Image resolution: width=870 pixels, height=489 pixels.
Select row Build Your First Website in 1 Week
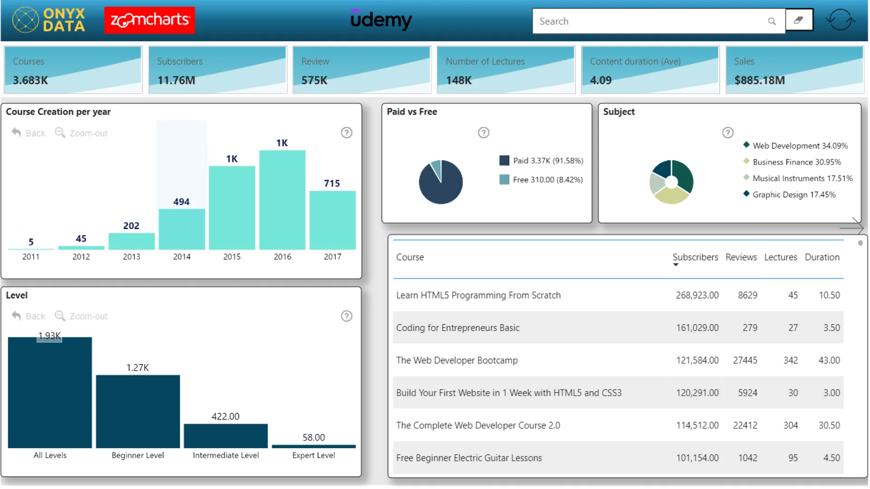coord(618,393)
